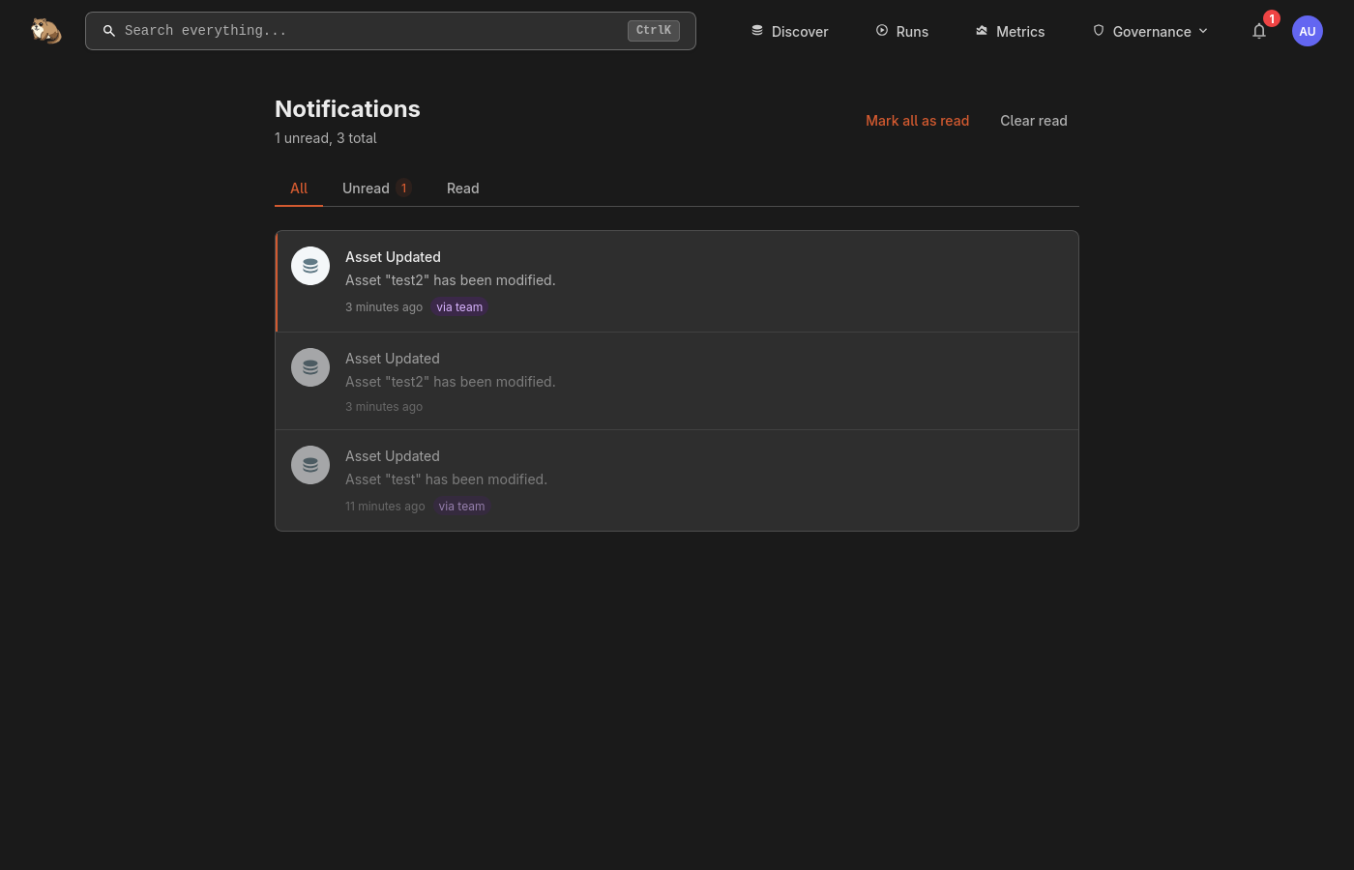The height and width of the screenshot is (870, 1354).
Task: Go to Discover in the navigation
Action: click(x=789, y=31)
